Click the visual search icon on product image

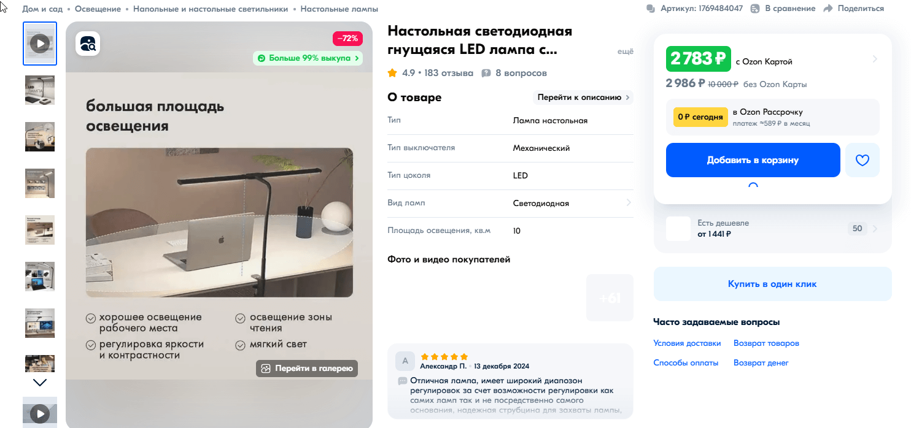[88, 44]
